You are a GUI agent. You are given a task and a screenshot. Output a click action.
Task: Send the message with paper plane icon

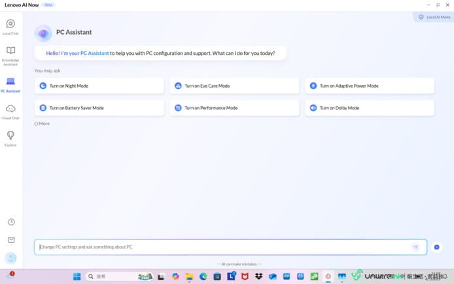coord(416,247)
